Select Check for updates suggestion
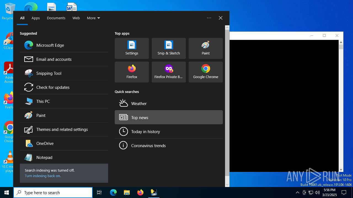 click(64, 87)
